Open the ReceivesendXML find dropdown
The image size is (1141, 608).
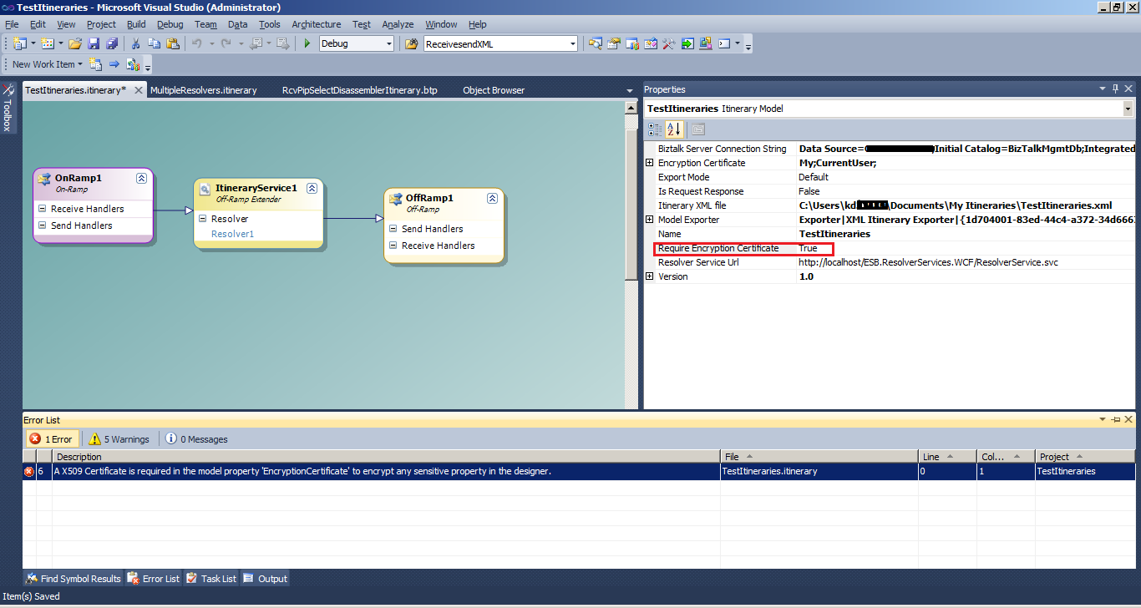pyautogui.click(x=572, y=43)
